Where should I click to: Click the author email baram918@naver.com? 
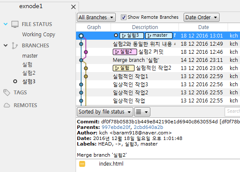click(x=140, y=133)
